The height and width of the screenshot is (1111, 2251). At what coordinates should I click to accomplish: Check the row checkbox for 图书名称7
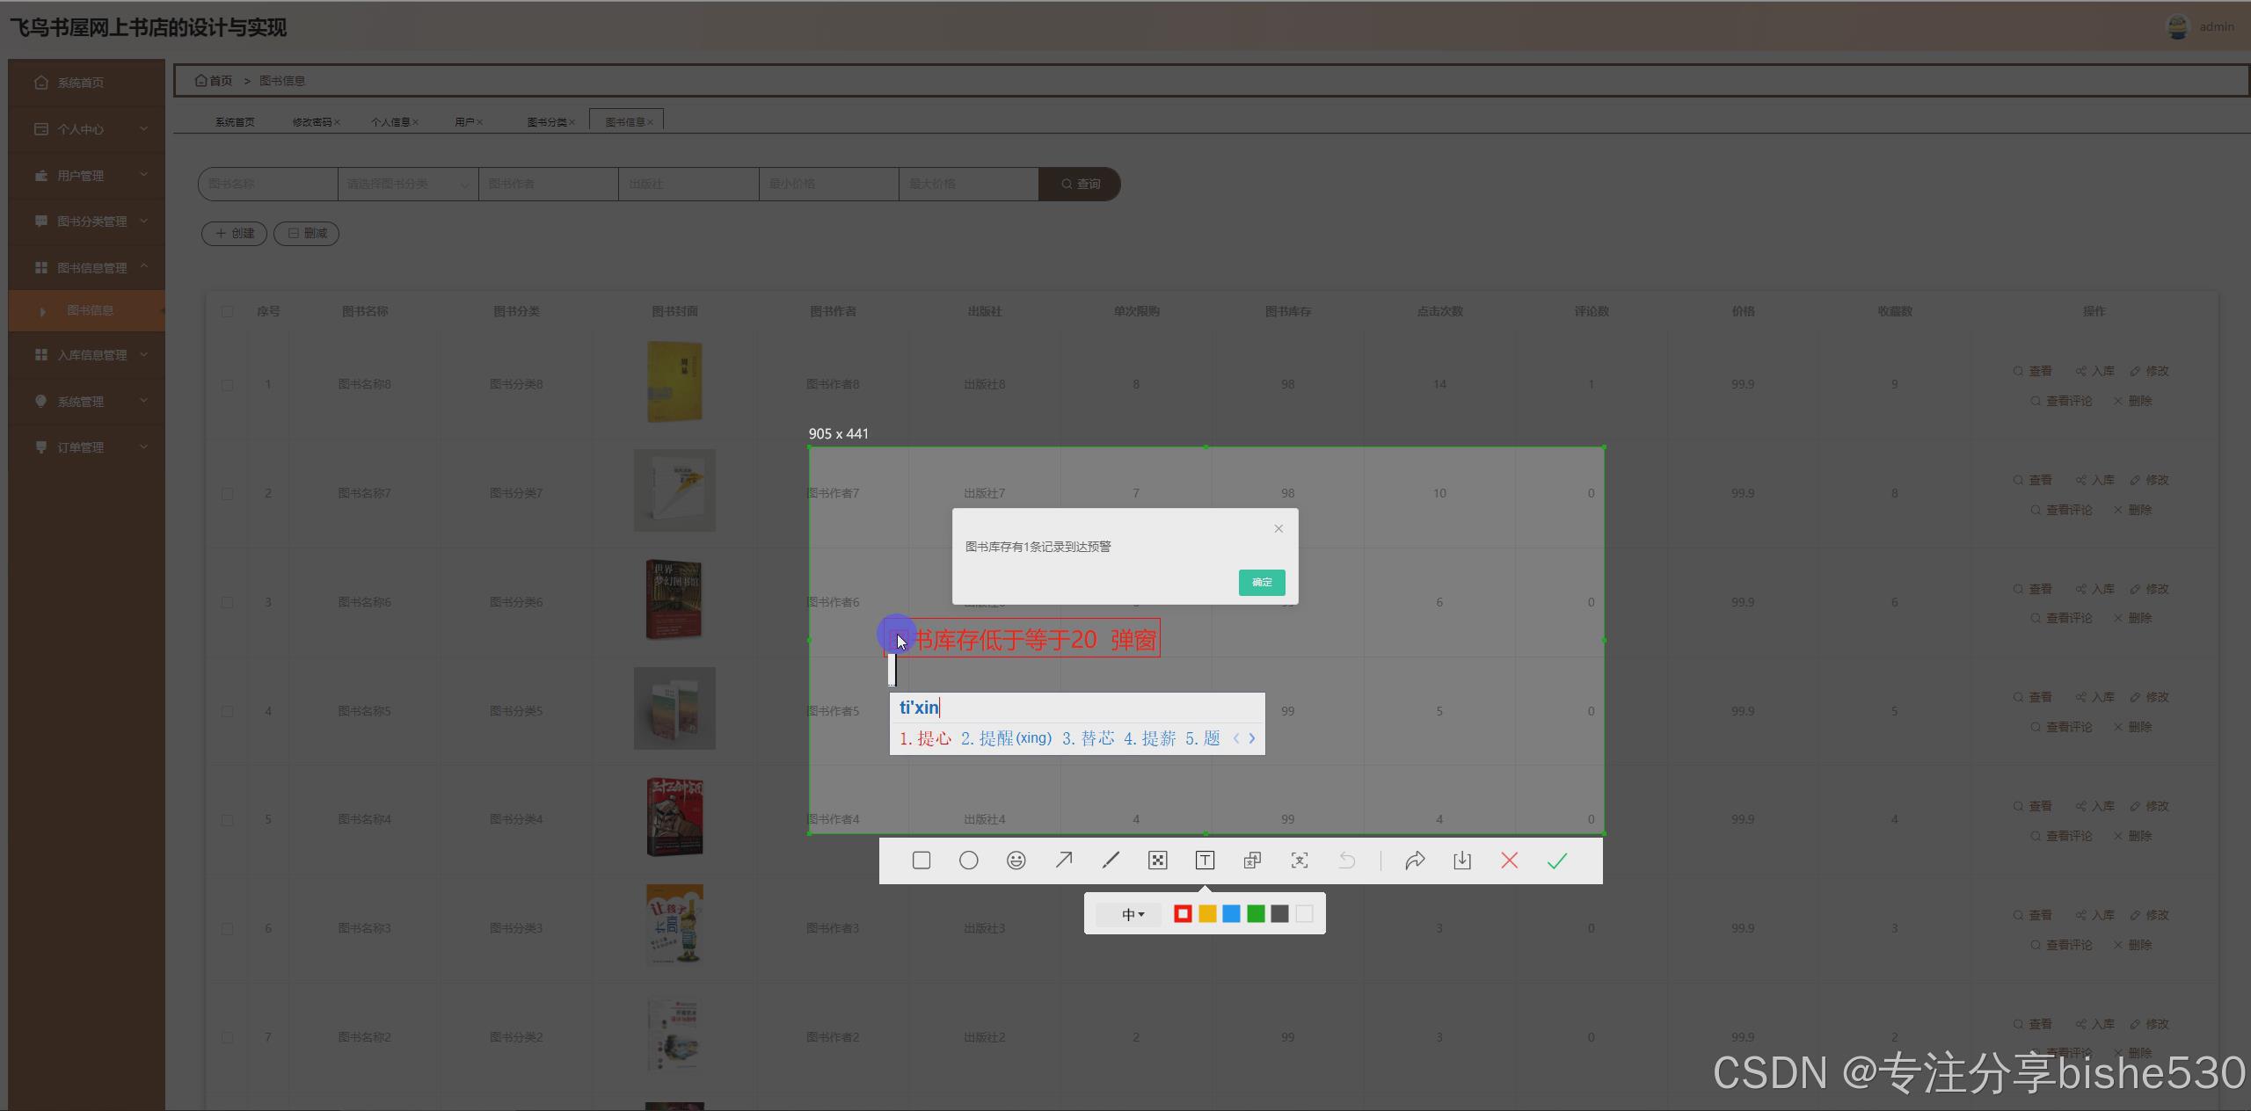tap(228, 493)
